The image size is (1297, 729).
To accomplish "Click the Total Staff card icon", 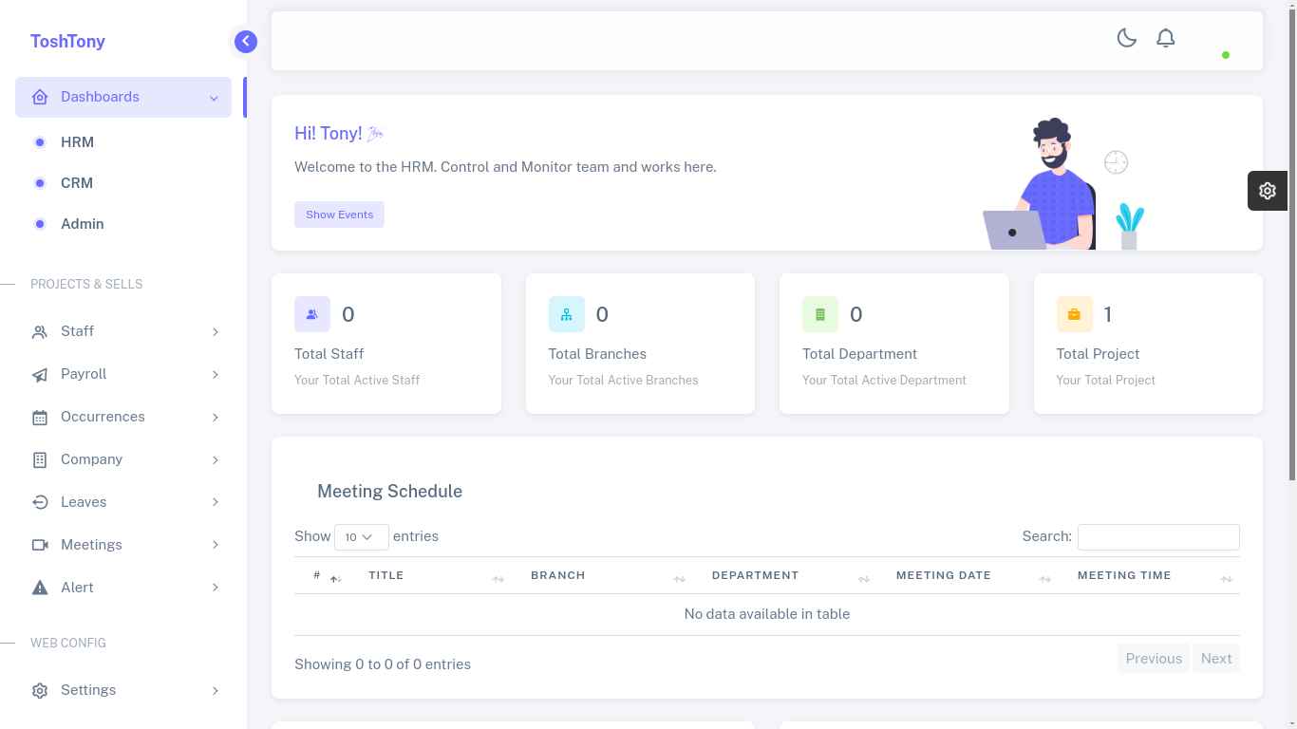I will 311,314.
